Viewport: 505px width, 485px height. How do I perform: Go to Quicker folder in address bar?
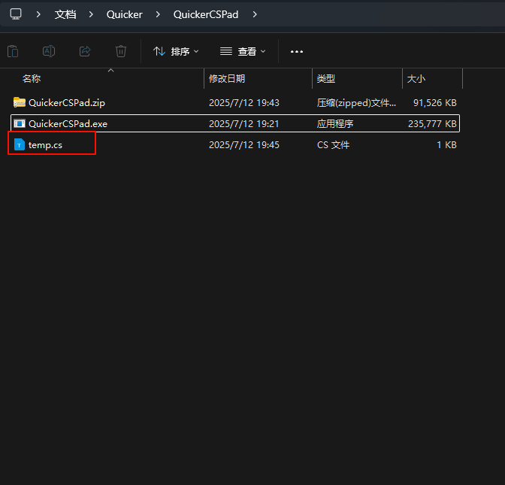[x=124, y=14]
